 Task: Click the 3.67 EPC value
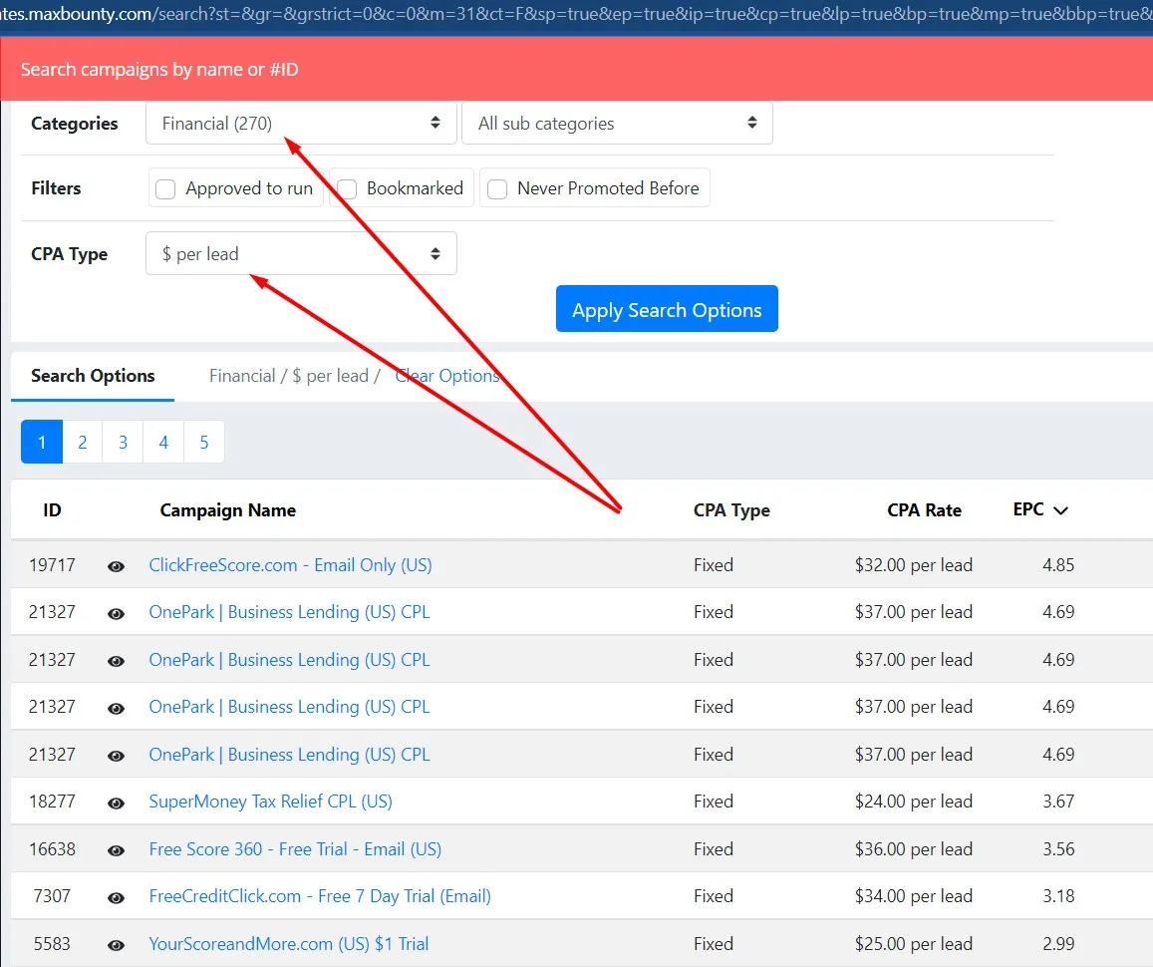[x=1059, y=802]
